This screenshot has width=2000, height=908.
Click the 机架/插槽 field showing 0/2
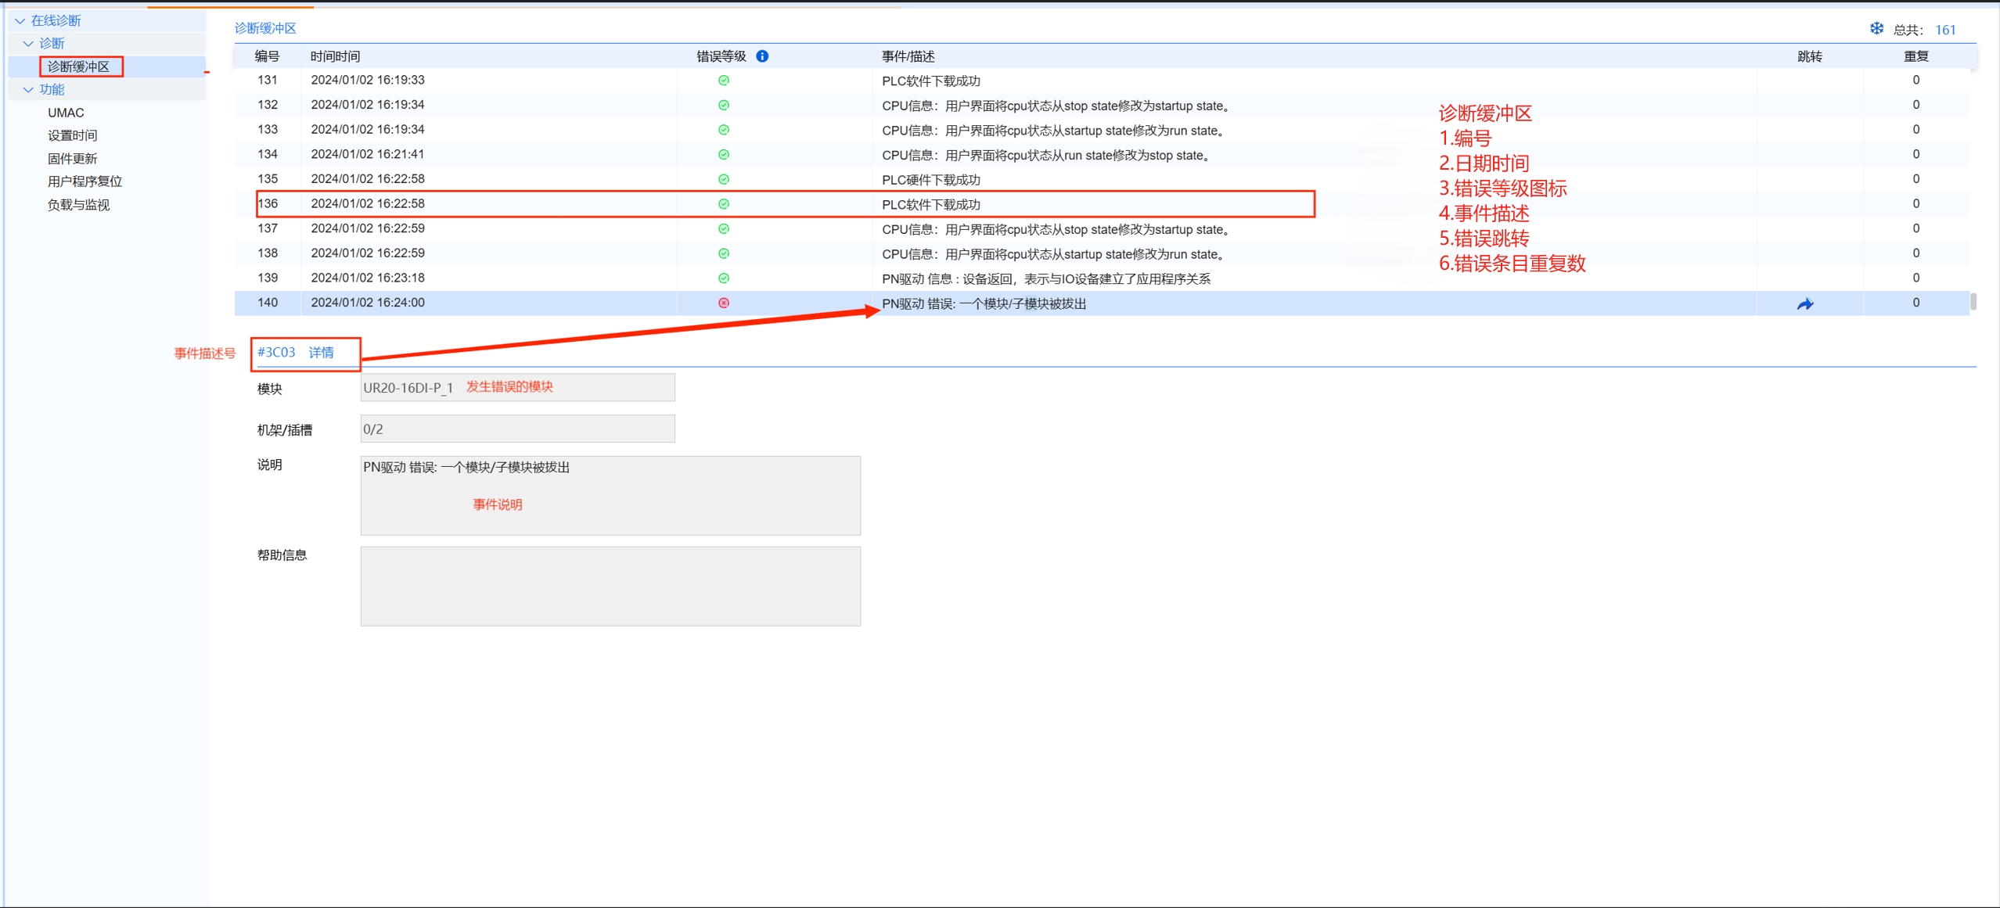click(516, 429)
